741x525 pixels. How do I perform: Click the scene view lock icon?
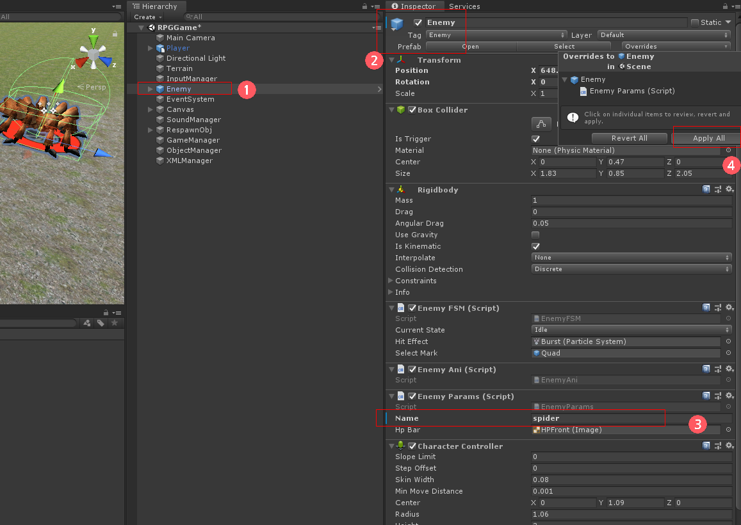click(x=115, y=34)
